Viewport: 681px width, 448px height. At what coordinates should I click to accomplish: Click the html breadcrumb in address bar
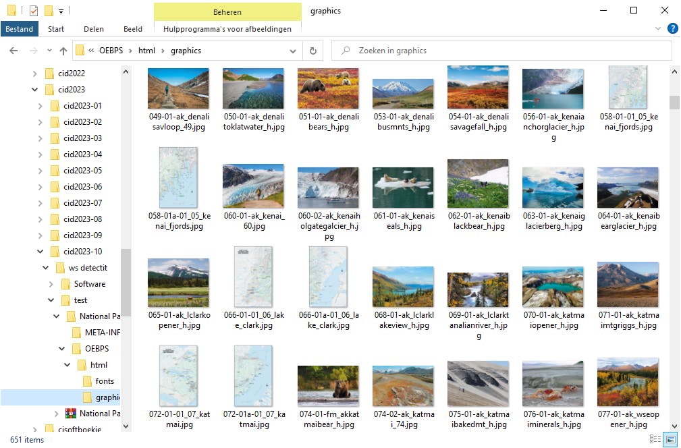coord(146,51)
